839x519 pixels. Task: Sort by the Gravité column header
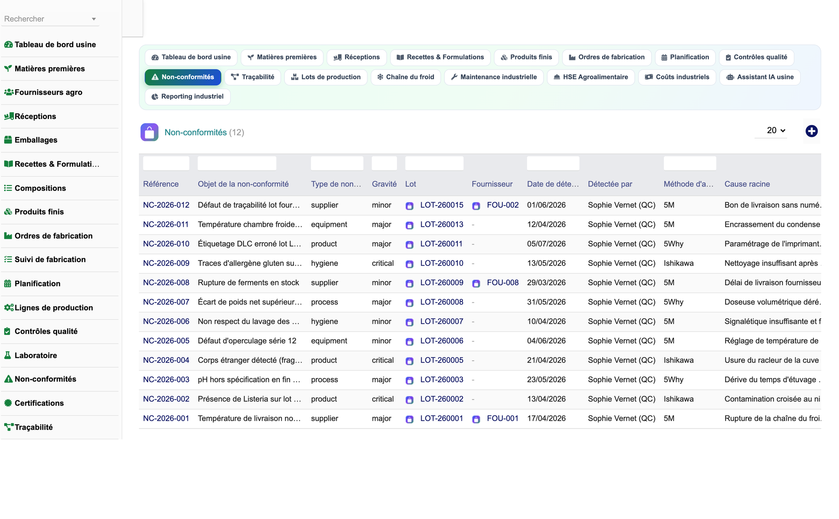pyautogui.click(x=384, y=184)
